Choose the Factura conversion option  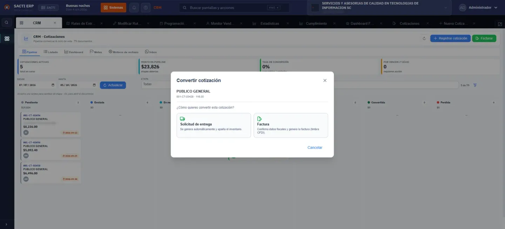[291, 125]
